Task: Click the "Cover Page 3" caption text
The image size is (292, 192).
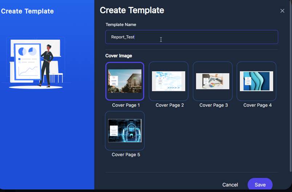Action: [x=213, y=105]
